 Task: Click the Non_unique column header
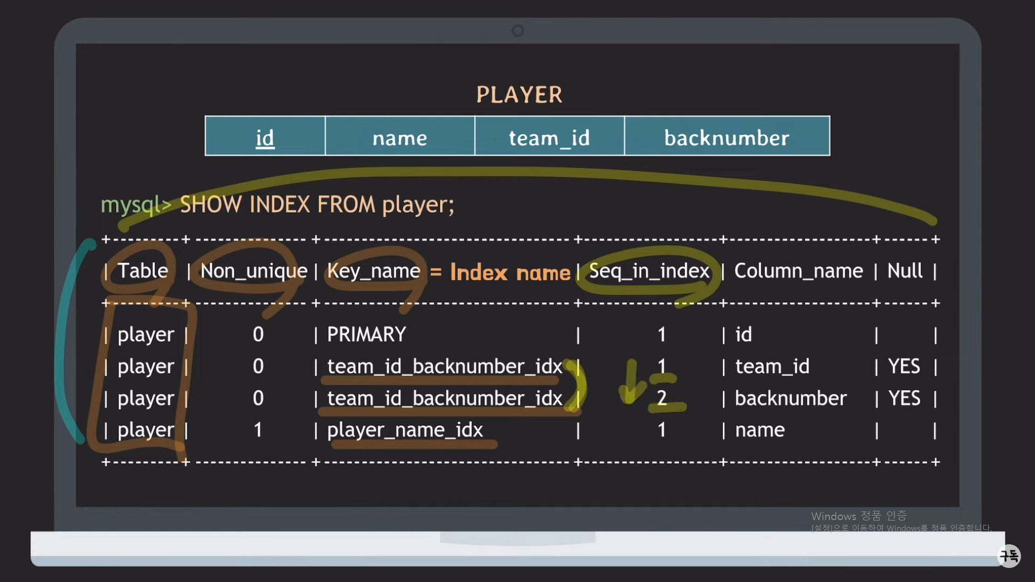(253, 271)
